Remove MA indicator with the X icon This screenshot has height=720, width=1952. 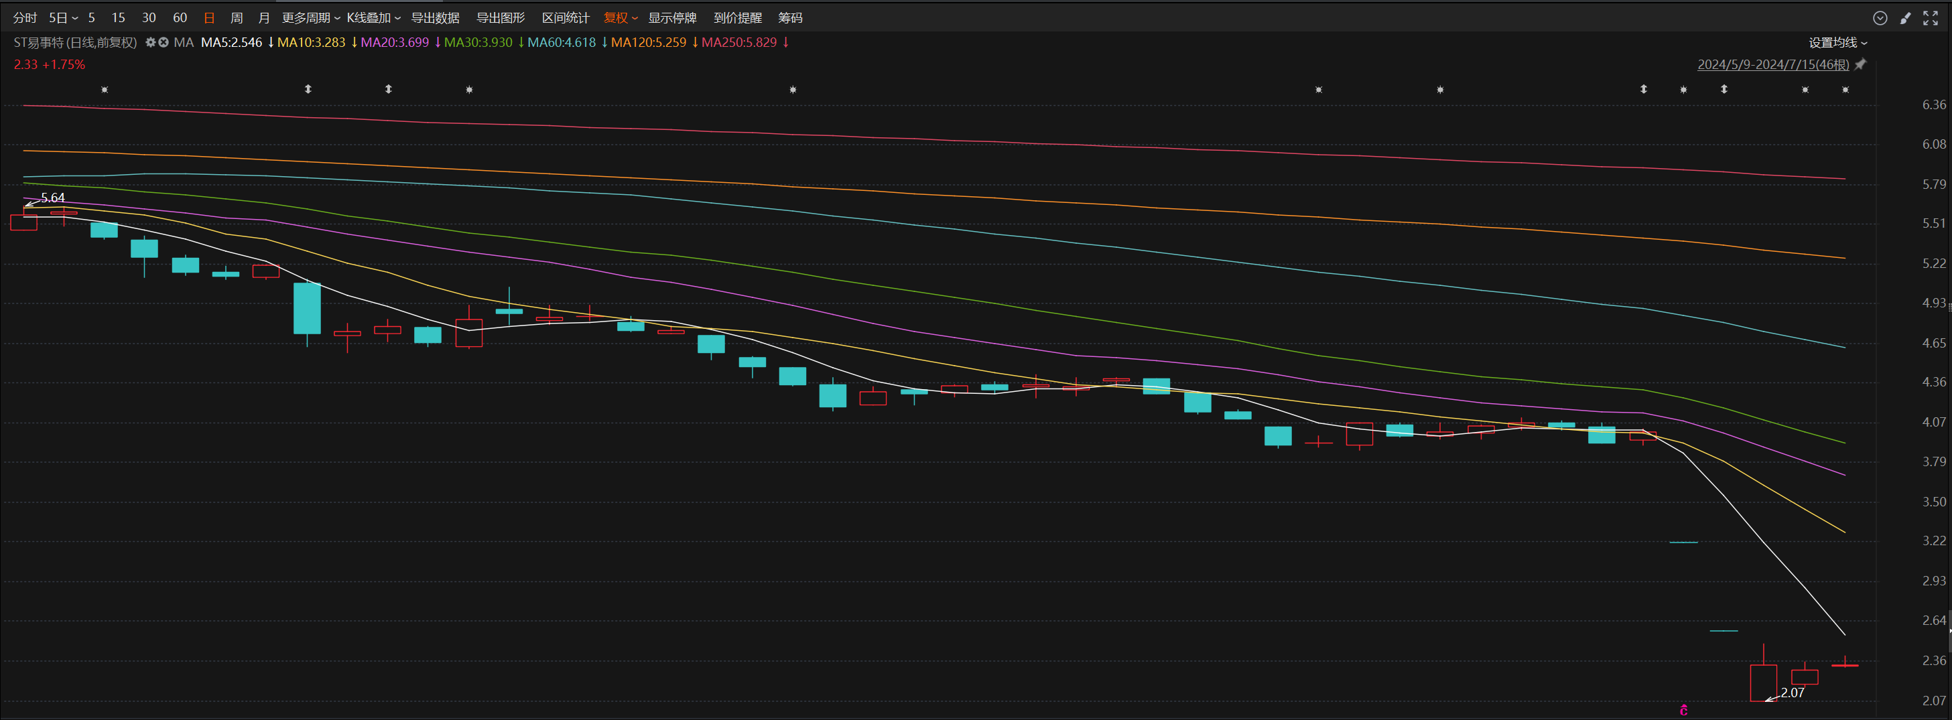click(163, 42)
